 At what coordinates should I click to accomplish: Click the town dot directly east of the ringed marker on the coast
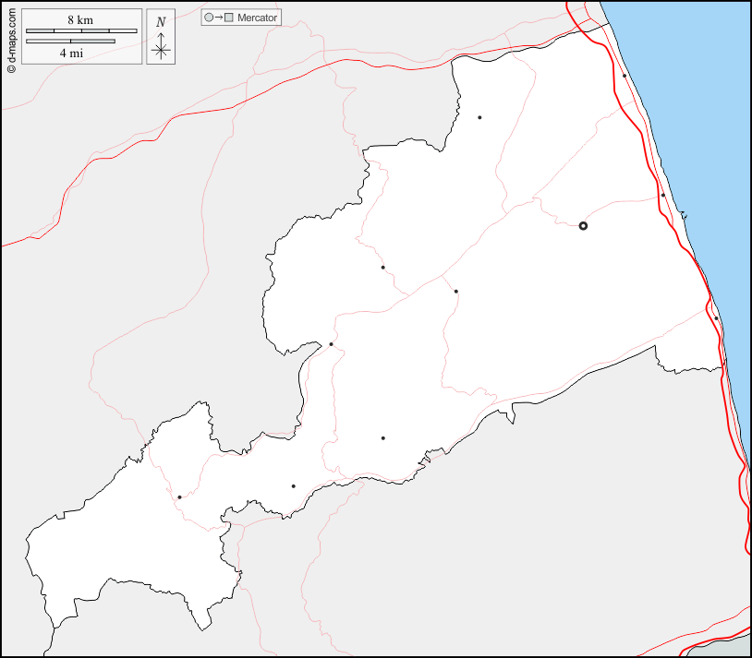pos(663,195)
